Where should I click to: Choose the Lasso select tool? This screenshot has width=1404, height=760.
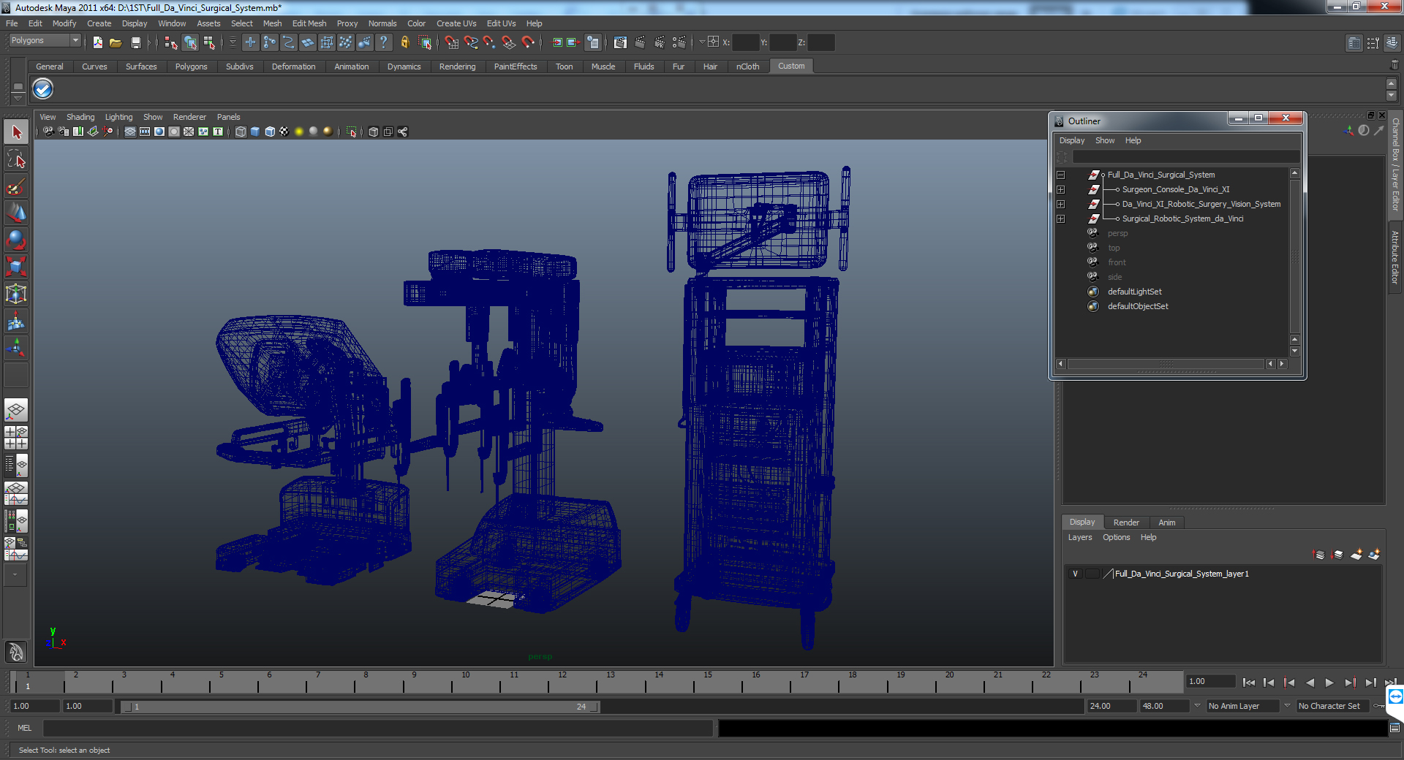click(x=16, y=159)
